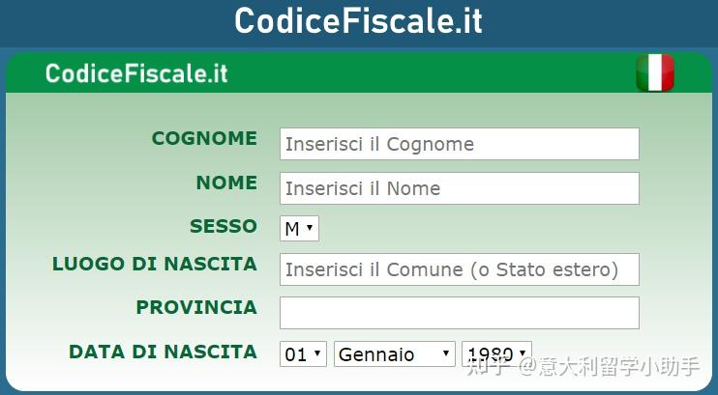The height and width of the screenshot is (395, 718).
Task: Click the large CodiceFiscale.it page title
Action: (358, 21)
